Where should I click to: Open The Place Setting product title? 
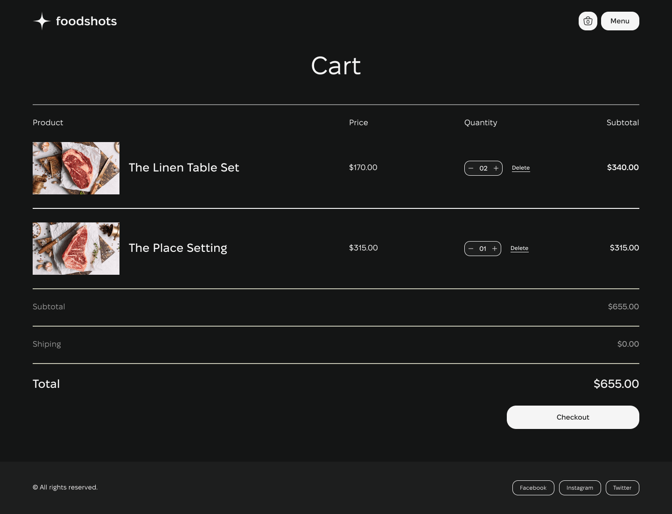coord(178,248)
